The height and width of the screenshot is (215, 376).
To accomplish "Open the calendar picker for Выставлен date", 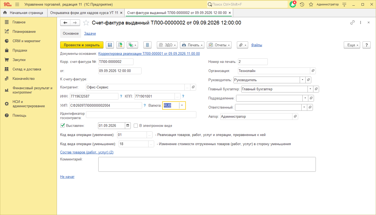I will point(128,126).
